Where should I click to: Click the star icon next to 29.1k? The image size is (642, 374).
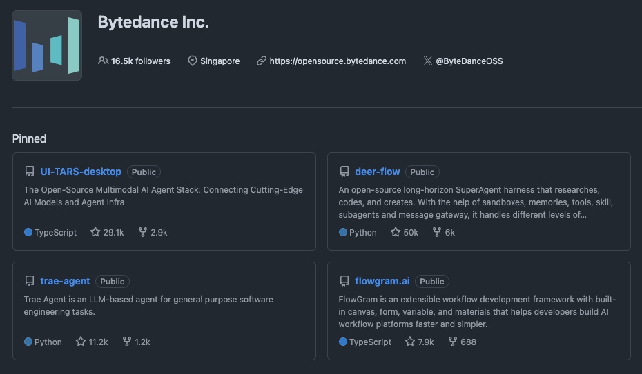point(95,232)
